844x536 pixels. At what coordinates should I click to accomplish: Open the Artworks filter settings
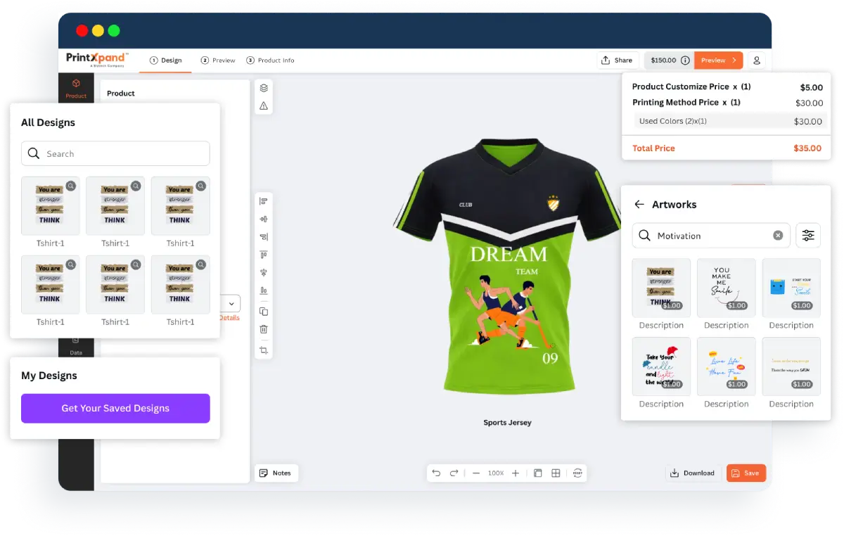tap(808, 236)
